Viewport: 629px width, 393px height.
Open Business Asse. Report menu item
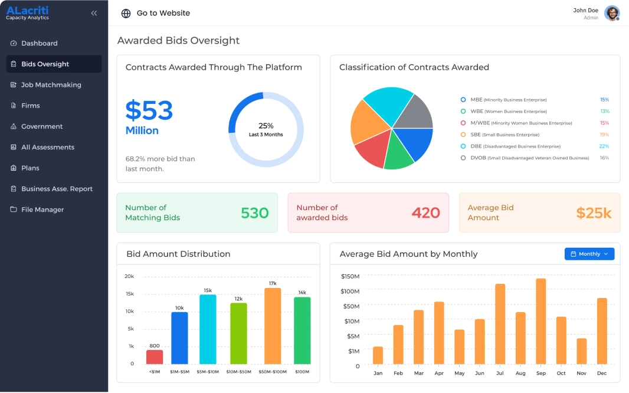pyautogui.click(x=57, y=189)
